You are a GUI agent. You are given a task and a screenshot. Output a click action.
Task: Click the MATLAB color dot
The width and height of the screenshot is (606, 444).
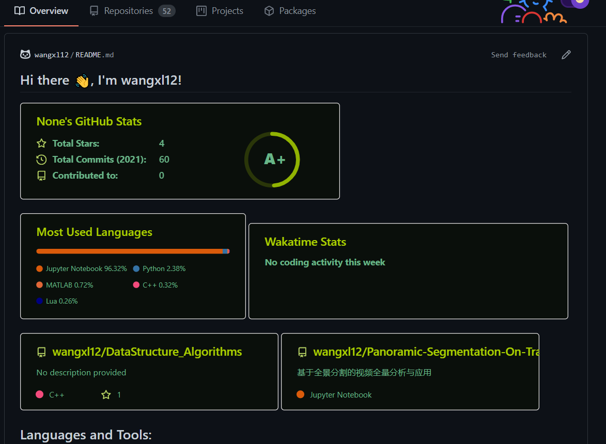pos(39,285)
